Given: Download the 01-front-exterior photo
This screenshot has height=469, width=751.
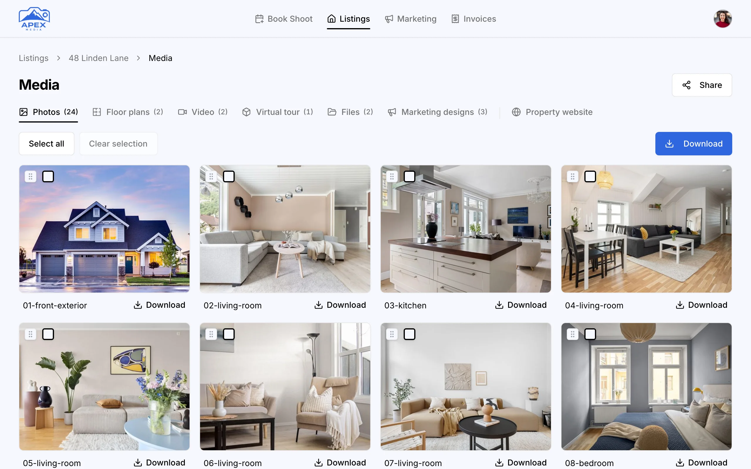Looking at the screenshot, I should pyautogui.click(x=160, y=305).
